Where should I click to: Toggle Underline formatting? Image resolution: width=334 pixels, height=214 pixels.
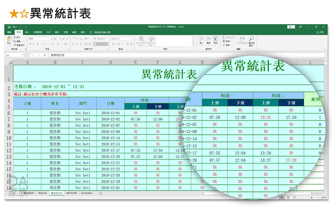pos(37,44)
